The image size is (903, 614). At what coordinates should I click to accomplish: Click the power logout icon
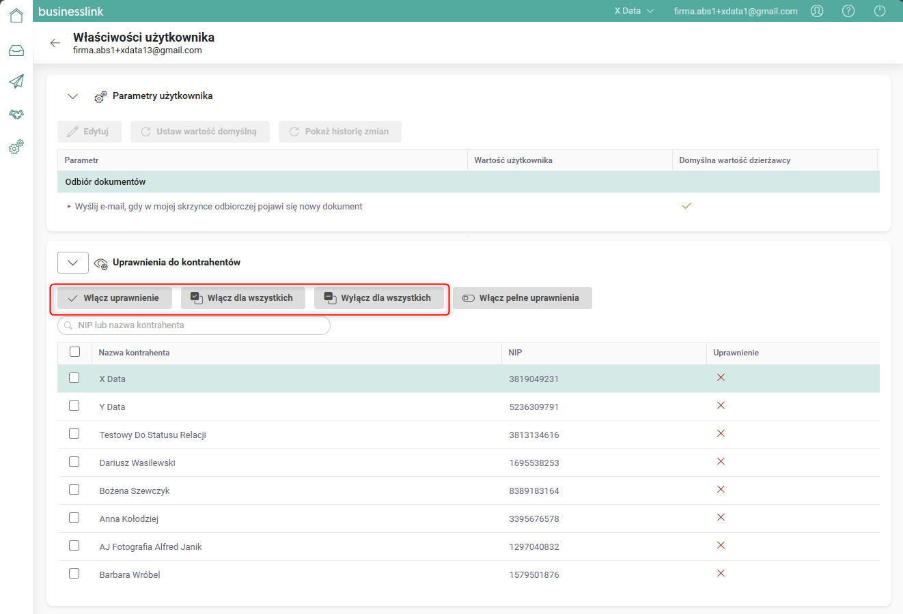pos(880,11)
